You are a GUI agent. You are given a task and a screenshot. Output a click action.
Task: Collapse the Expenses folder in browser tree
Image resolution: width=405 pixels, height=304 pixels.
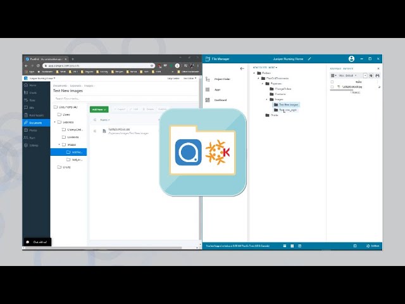click(x=55, y=122)
